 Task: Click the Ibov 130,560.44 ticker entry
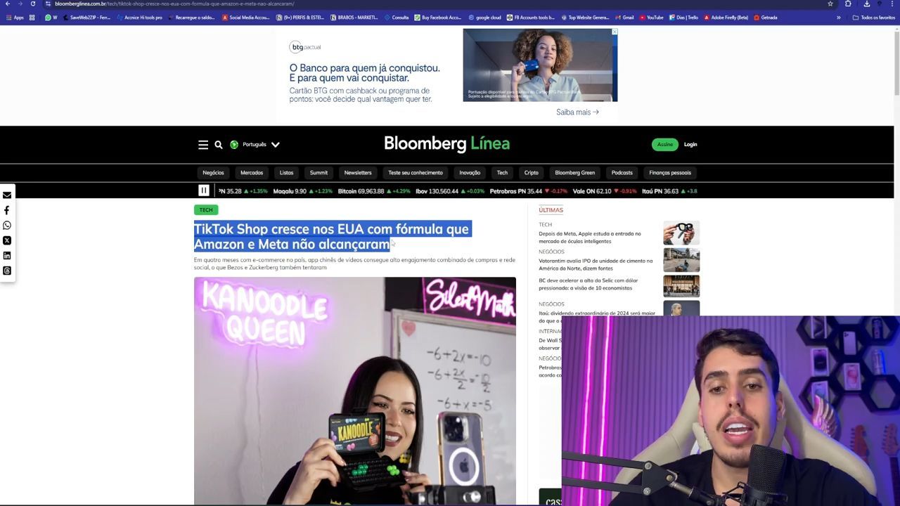pyautogui.click(x=449, y=191)
